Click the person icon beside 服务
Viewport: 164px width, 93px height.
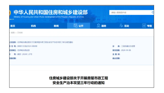tap(98, 25)
